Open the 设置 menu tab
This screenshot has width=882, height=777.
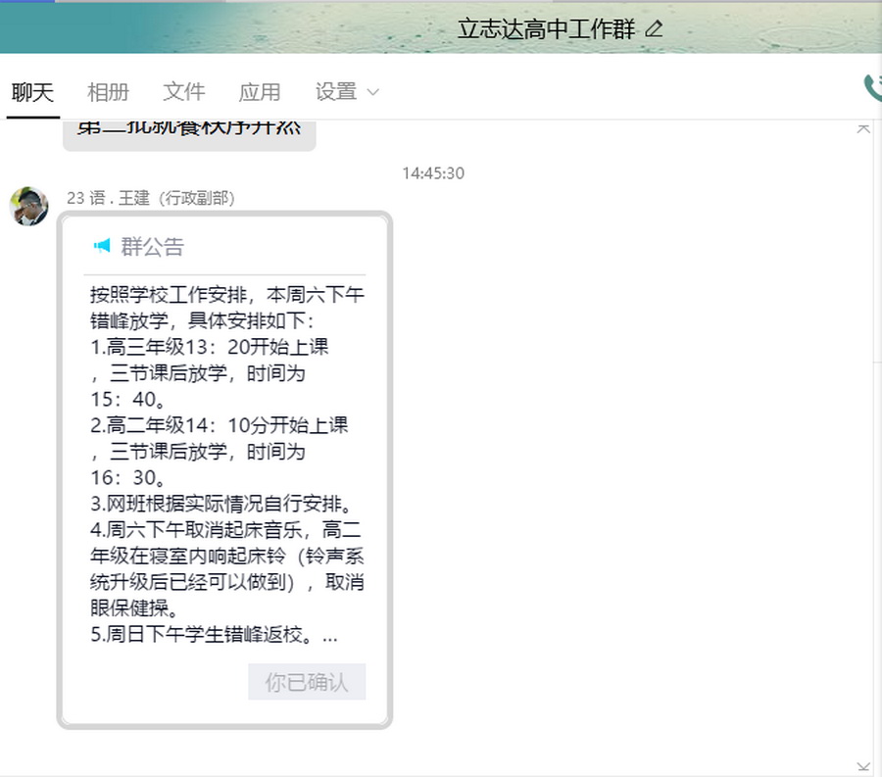coord(336,92)
